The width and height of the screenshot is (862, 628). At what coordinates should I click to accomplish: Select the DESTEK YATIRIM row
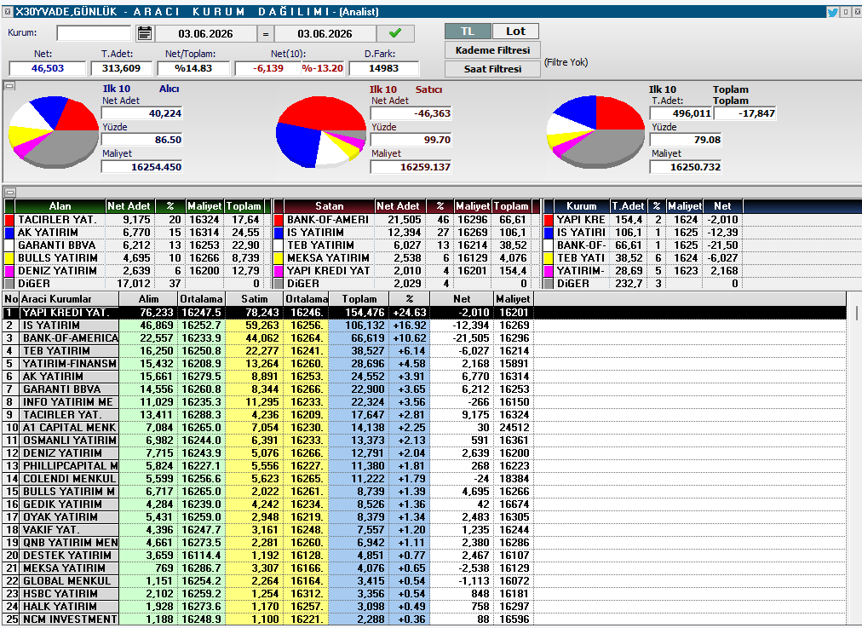pyautogui.click(x=424, y=556)
